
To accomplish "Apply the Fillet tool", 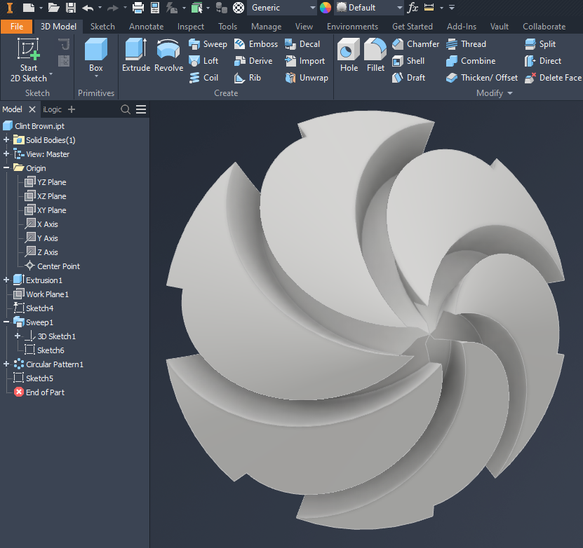I will (375, 55).
